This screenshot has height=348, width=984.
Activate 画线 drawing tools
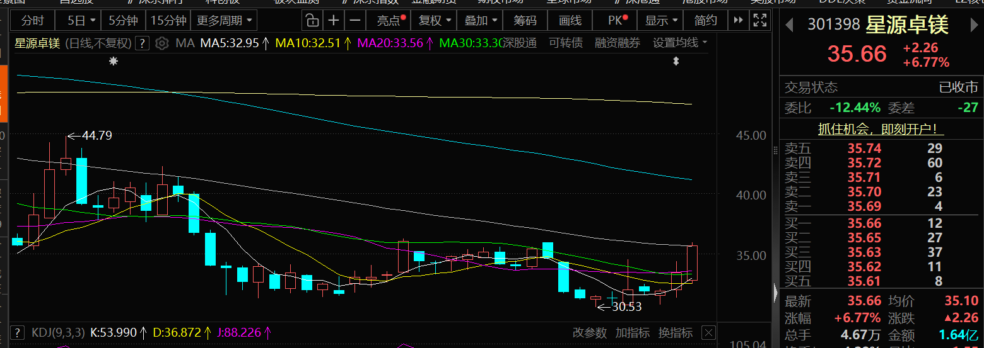[570, 21]
